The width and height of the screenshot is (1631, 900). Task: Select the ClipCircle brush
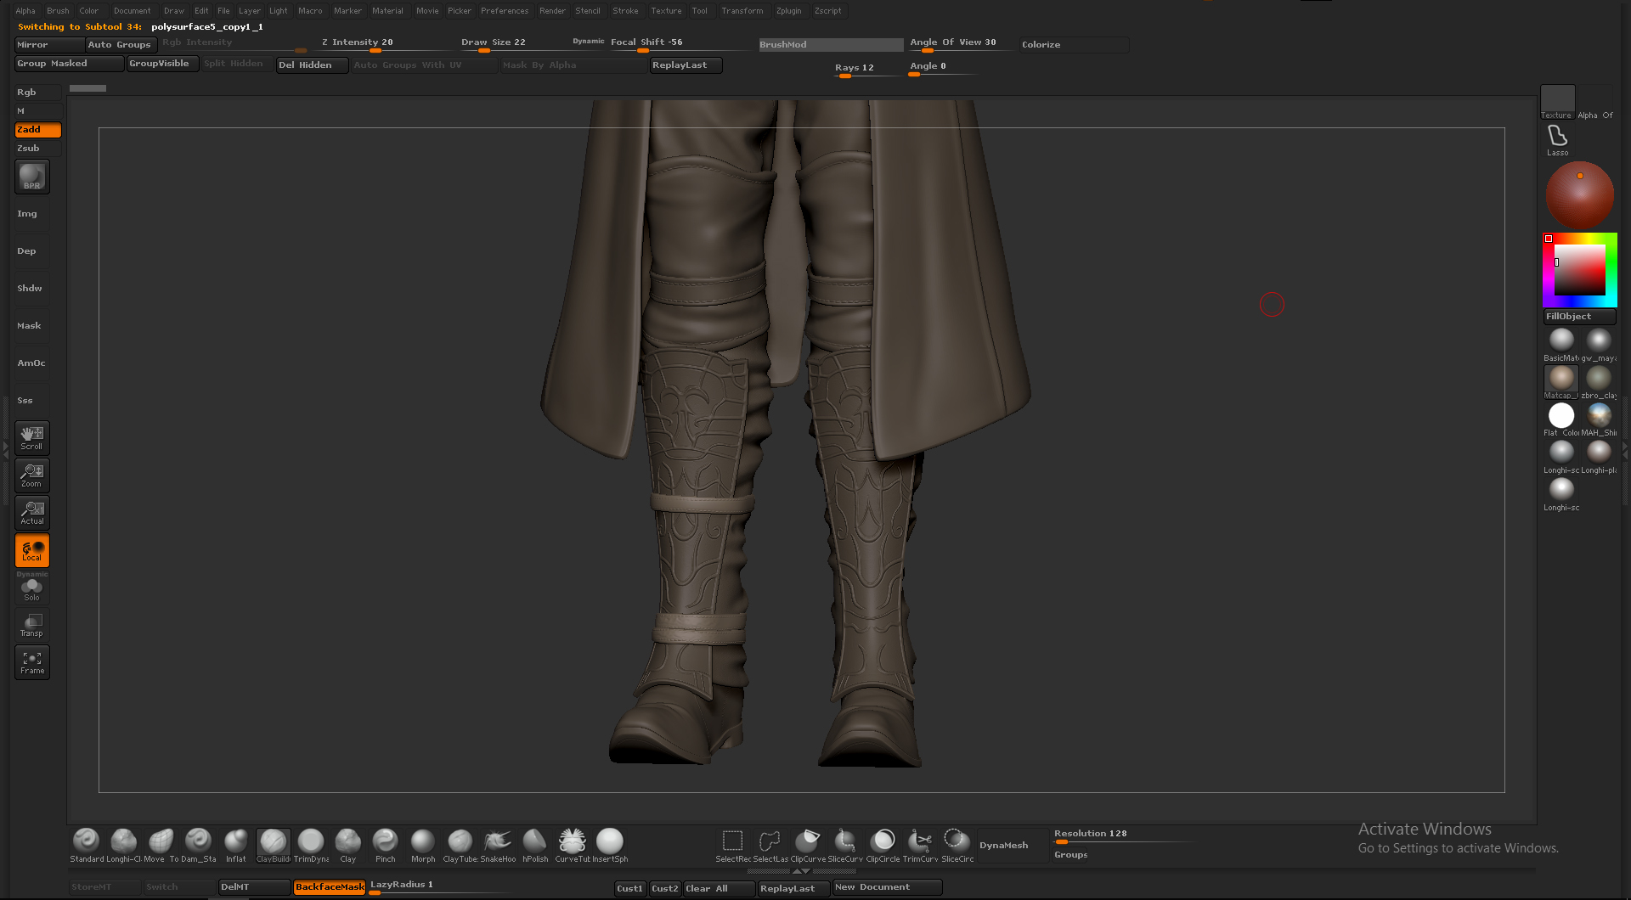coord(882,845)
